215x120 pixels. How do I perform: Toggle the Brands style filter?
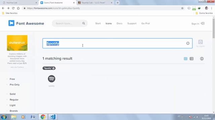click(x=13, y=111)
